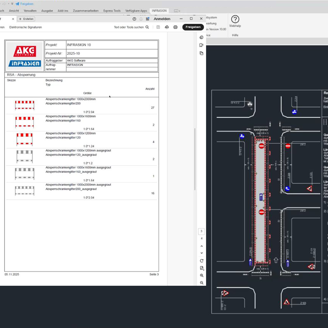Image resolution: width=328 pixels, height=328 pixels.
Task: Open the bookmarks panel icon
Action: (x=201, y=45)
